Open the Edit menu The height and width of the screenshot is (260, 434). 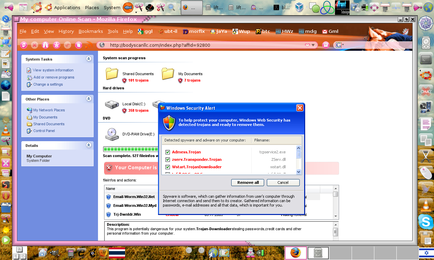35,31
